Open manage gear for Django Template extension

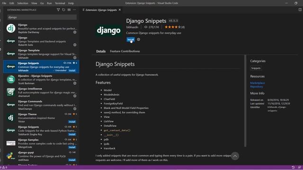(75, 58)
